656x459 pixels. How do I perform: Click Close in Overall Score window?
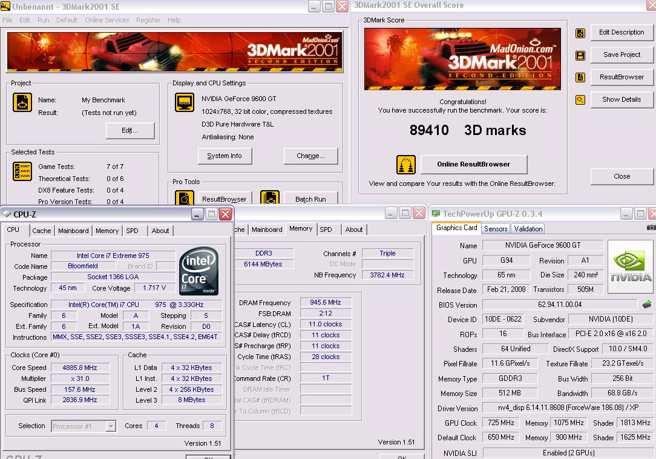click(x=622, y=176)
